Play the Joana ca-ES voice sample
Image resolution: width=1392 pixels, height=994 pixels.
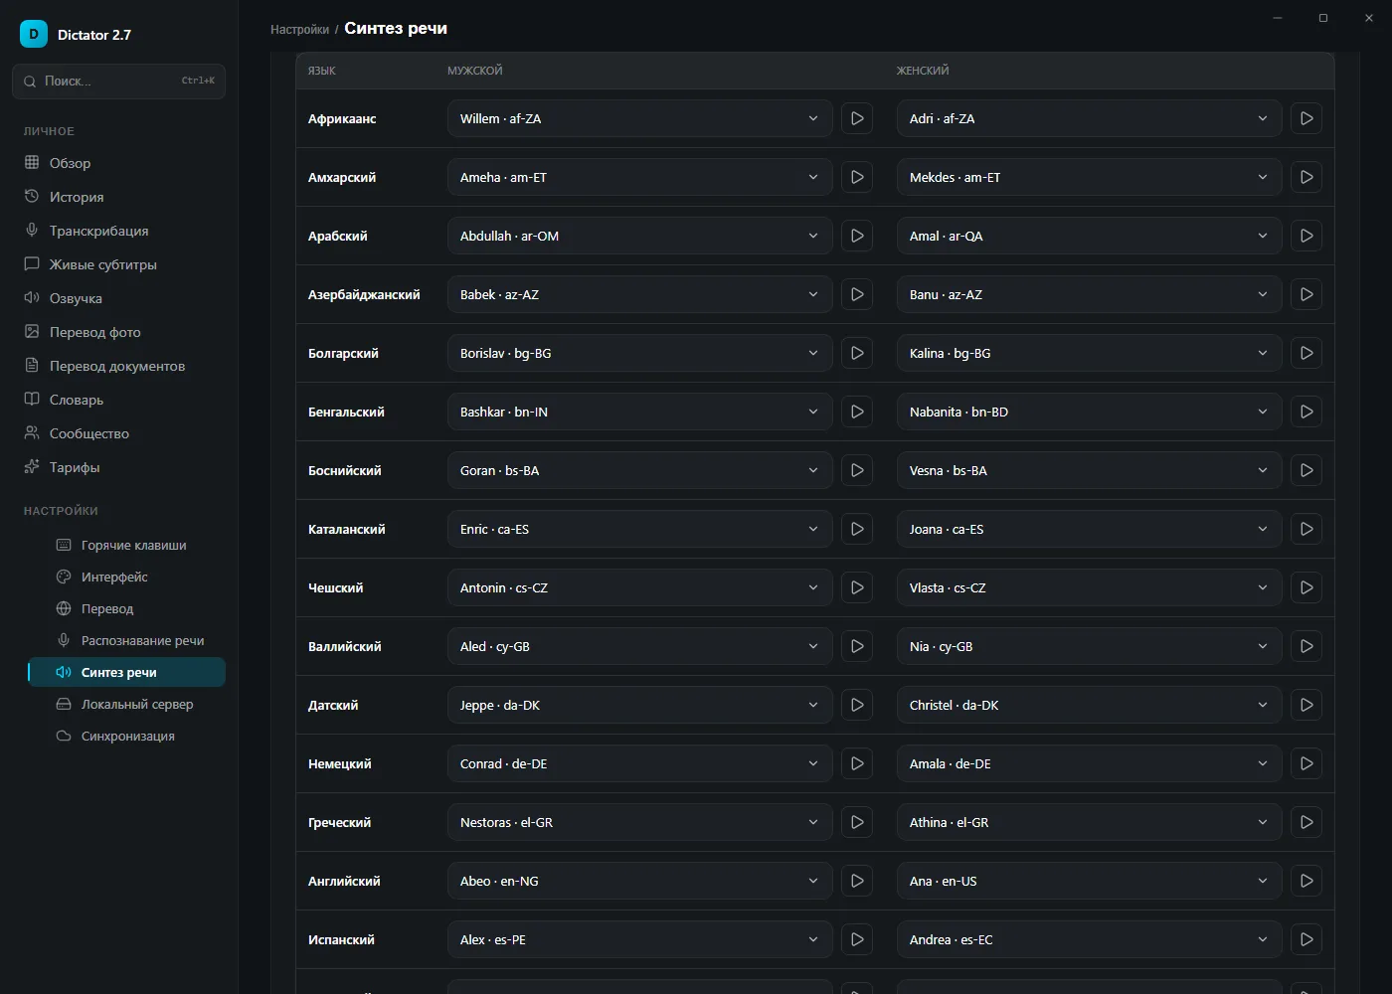[x=1306, y=529]
